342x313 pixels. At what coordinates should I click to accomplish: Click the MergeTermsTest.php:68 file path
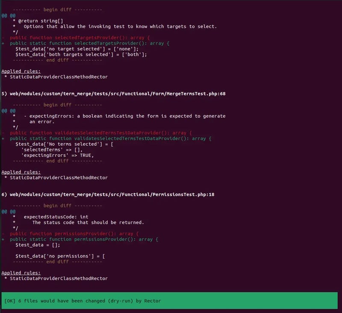(113, 93)
